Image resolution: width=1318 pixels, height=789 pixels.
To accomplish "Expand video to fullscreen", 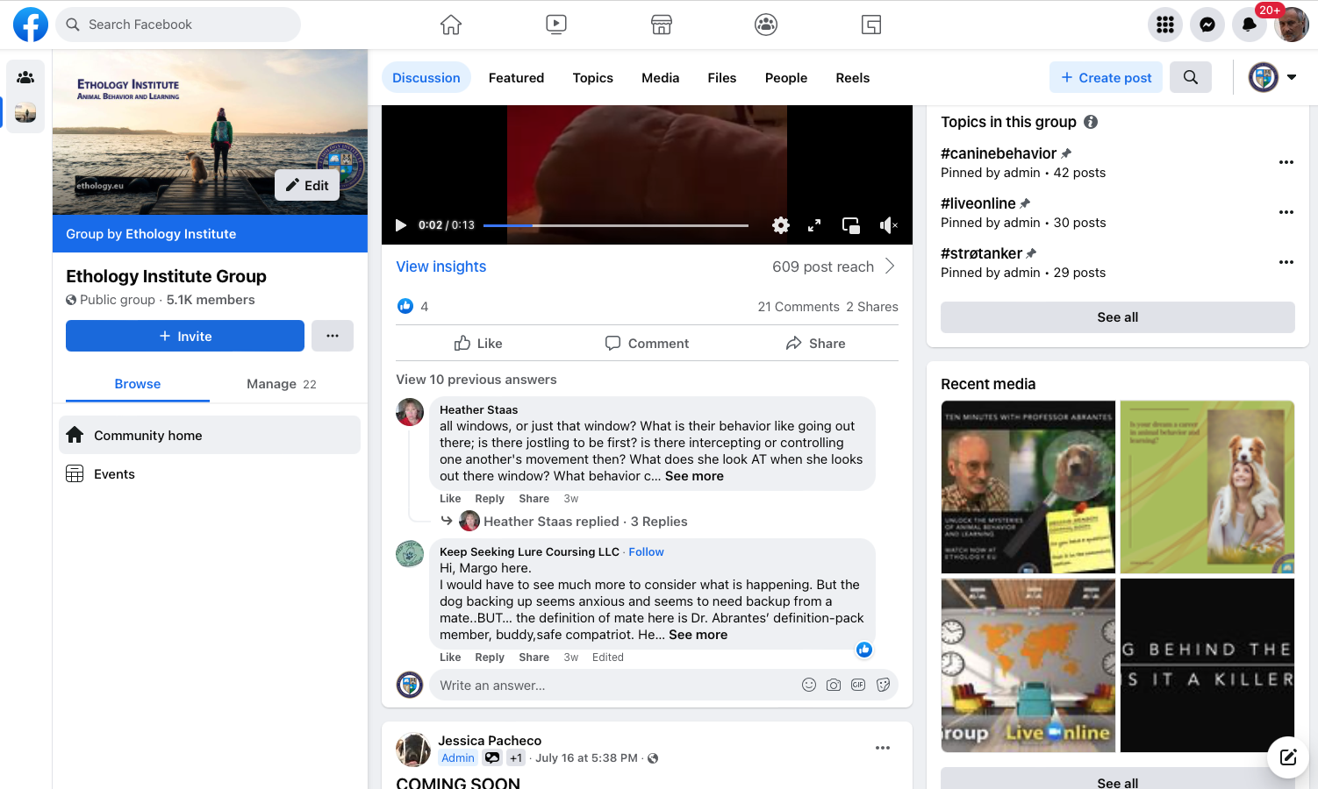I will [814, 225].
